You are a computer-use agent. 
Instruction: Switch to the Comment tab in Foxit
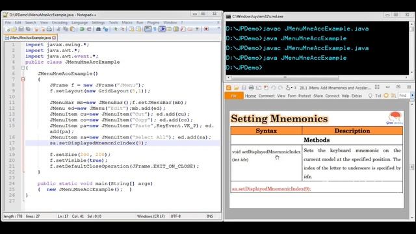[x=266, y=96]
